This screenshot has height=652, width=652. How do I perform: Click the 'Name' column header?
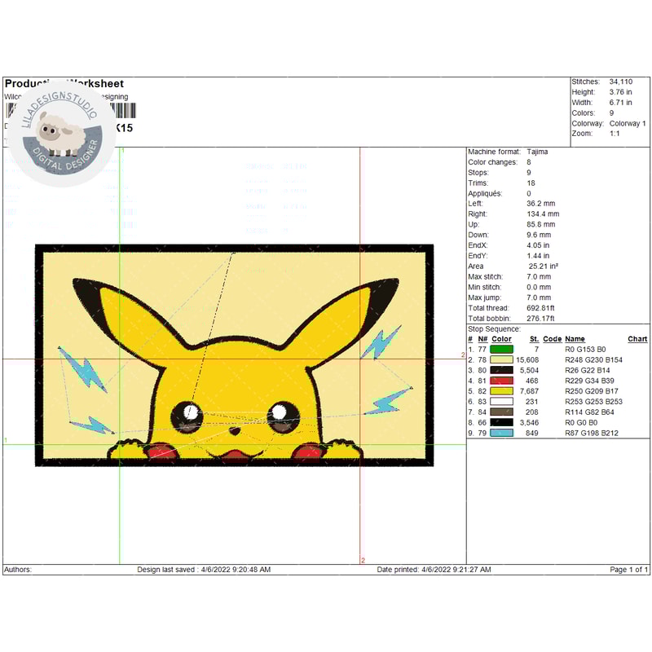click(x=575, y=339)
